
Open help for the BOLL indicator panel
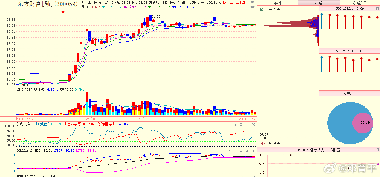click(x=229, y=151)
